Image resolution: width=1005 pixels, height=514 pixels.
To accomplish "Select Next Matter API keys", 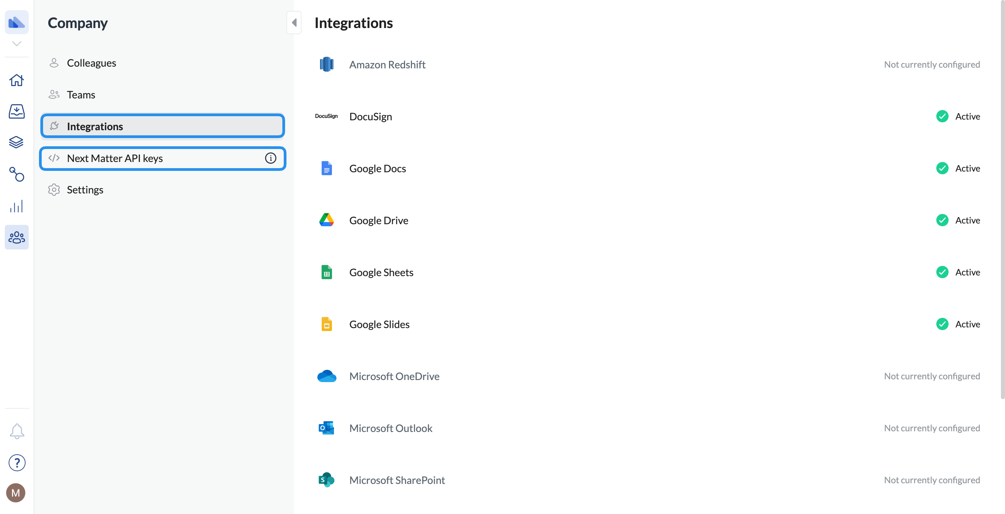I will (x=115, y=158).
